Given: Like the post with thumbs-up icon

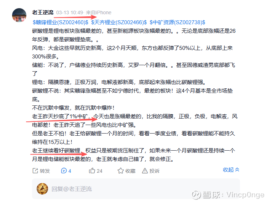Looking at the screenshot, I should coord(92,171).
